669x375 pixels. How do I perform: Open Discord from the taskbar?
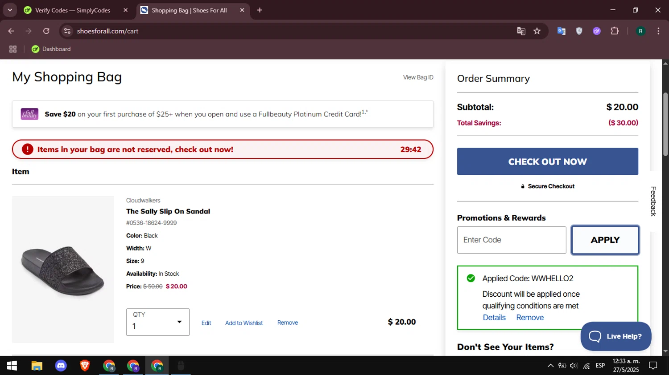(x=61, y=366)
